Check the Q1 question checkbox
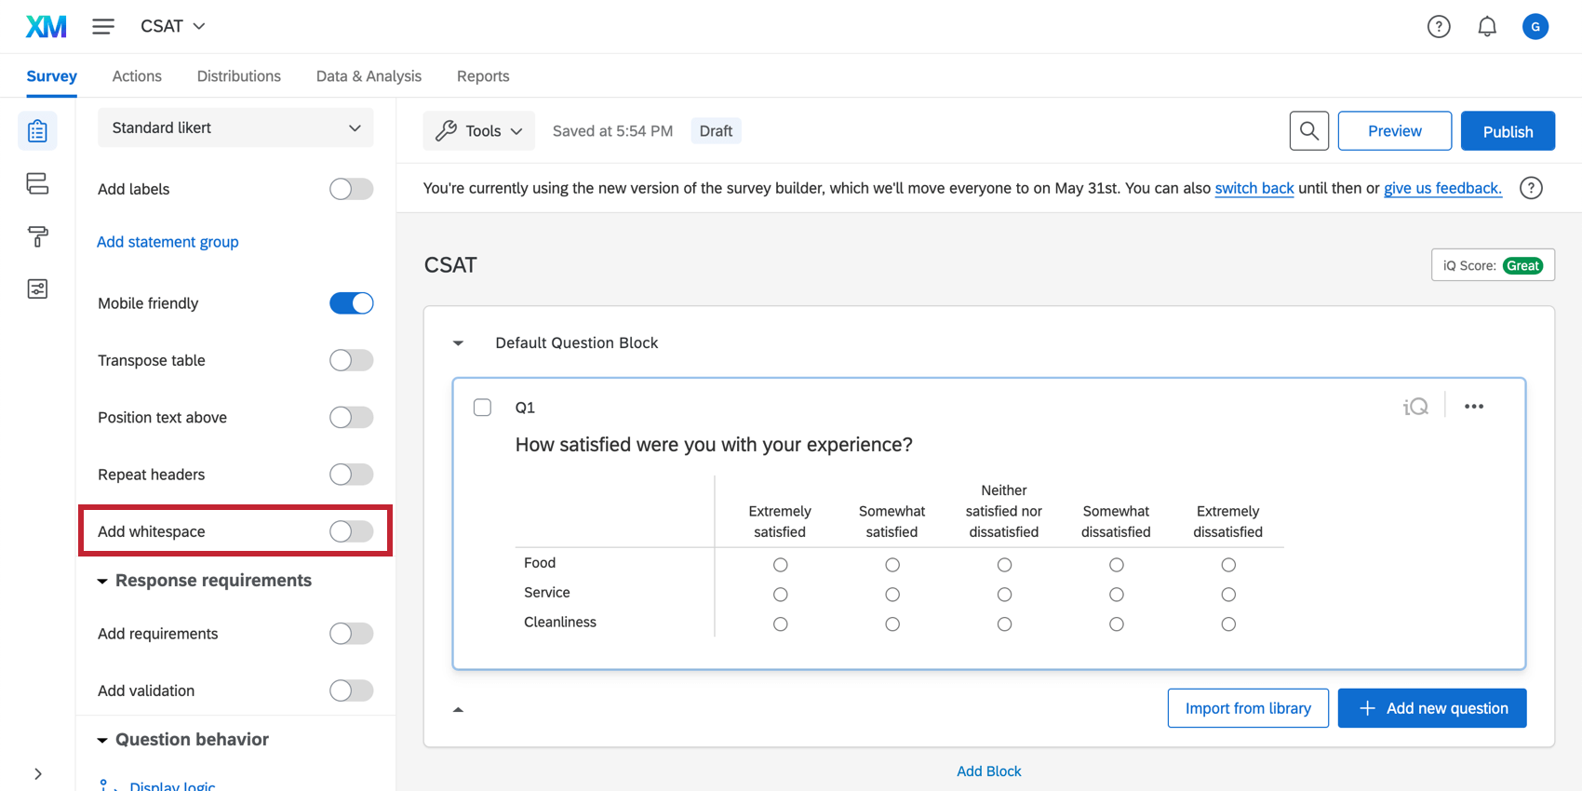Image resolution: width=1582 pixels, height=791 pixels. coord(482,408)
